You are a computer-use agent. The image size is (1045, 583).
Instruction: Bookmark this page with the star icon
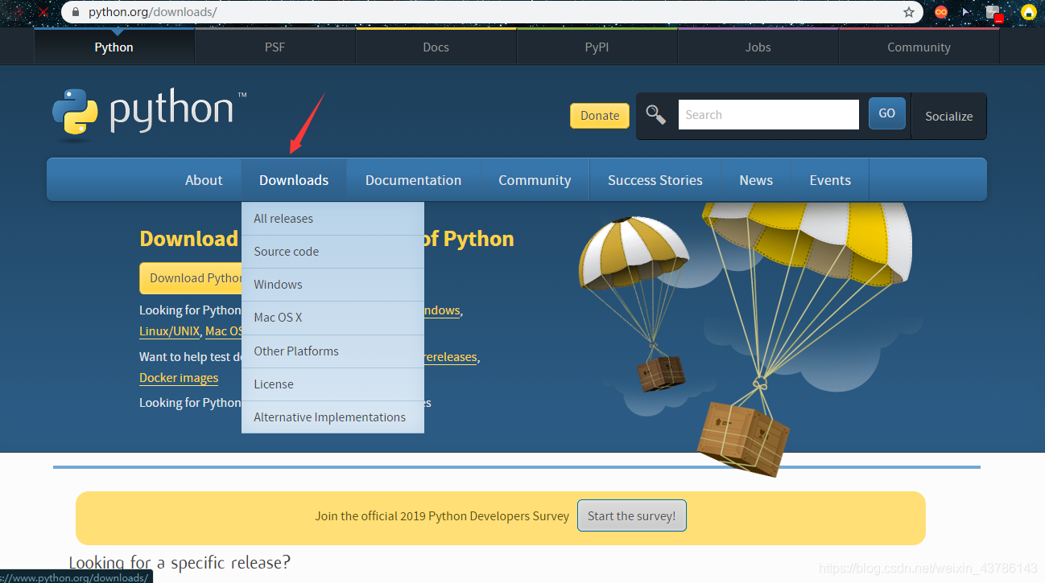point(909,12)
